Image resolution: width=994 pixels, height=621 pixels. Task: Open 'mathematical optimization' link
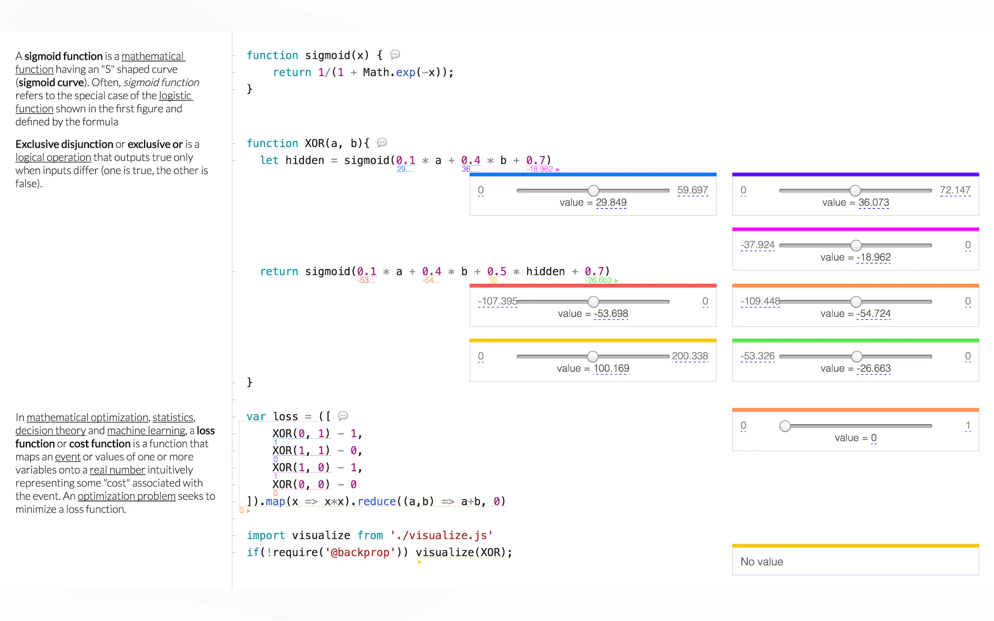click(x=87, y=417)
